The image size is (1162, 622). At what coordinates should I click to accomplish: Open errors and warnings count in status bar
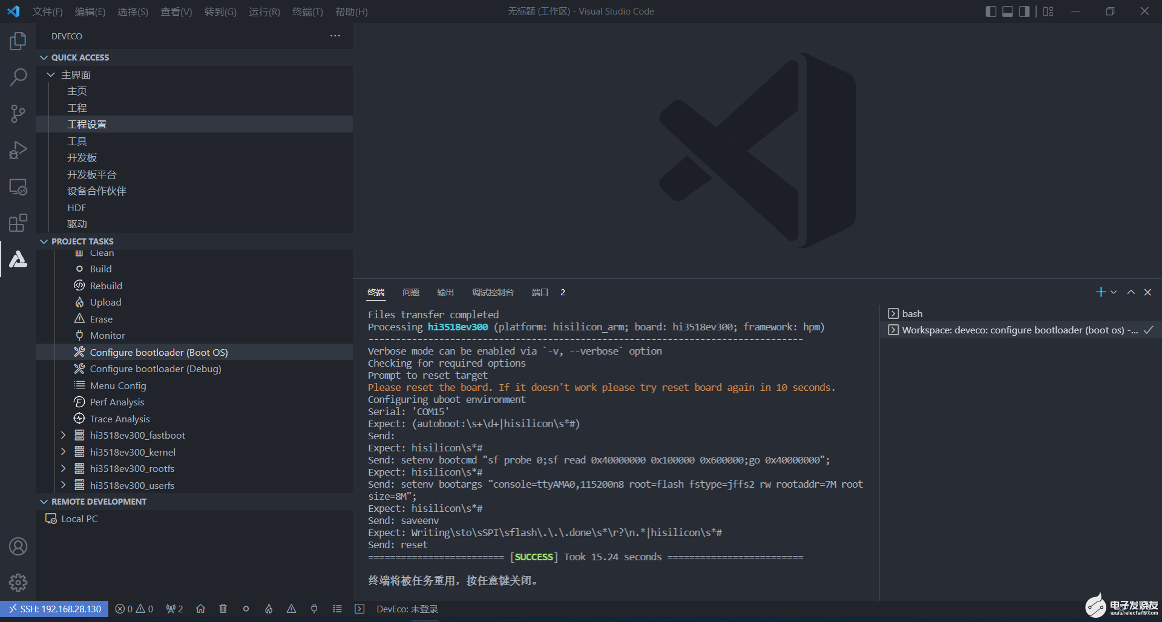pos(134,609)
